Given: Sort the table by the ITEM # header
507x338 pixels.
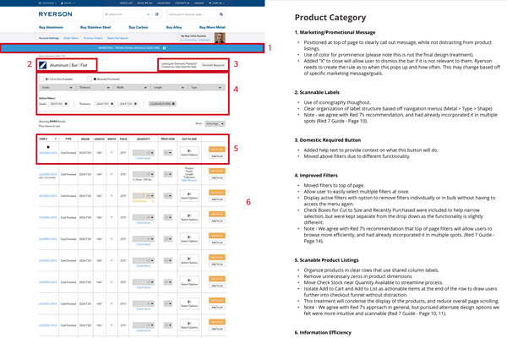Looking at the screenshot, I should tap(48, 139).
